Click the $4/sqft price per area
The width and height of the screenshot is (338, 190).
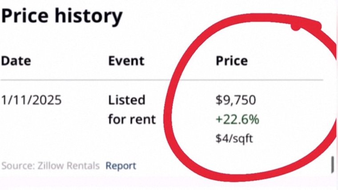(234, 139)
